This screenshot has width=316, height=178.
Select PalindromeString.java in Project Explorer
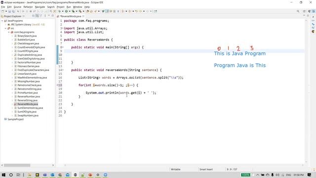click(x=29, y=89)
